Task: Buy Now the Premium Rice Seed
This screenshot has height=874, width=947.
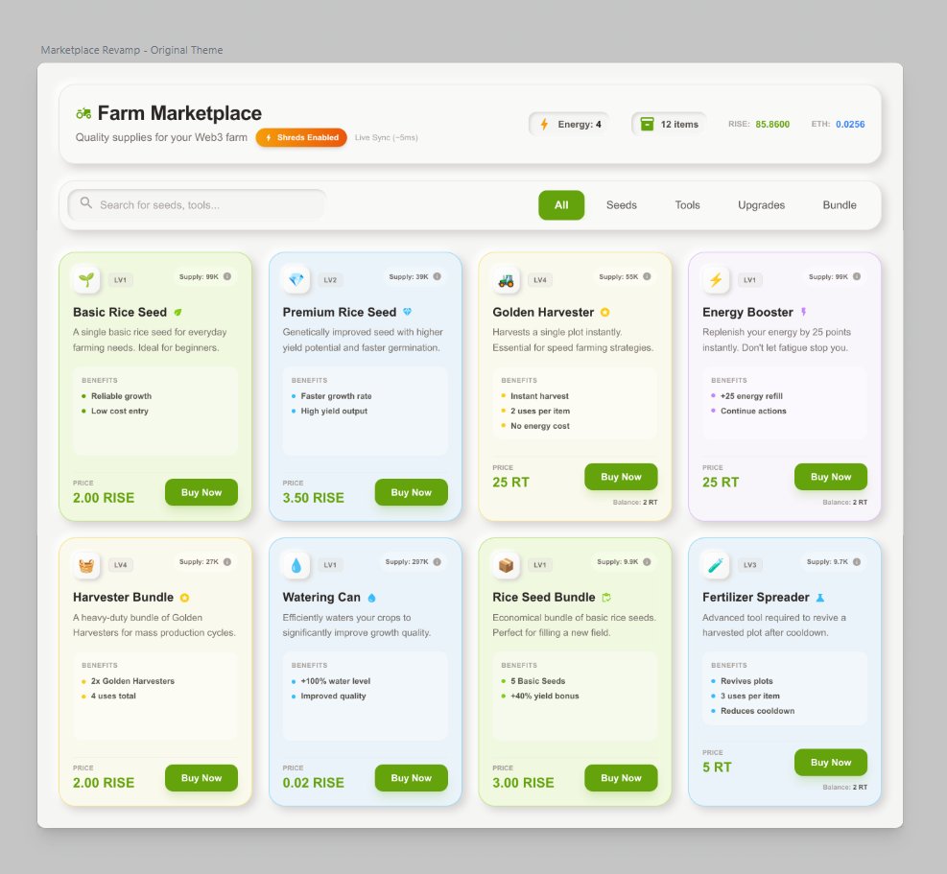Action: tap(412, 492)
